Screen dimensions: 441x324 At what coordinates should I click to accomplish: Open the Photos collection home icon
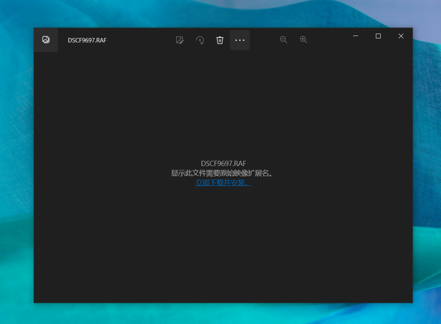46,40
